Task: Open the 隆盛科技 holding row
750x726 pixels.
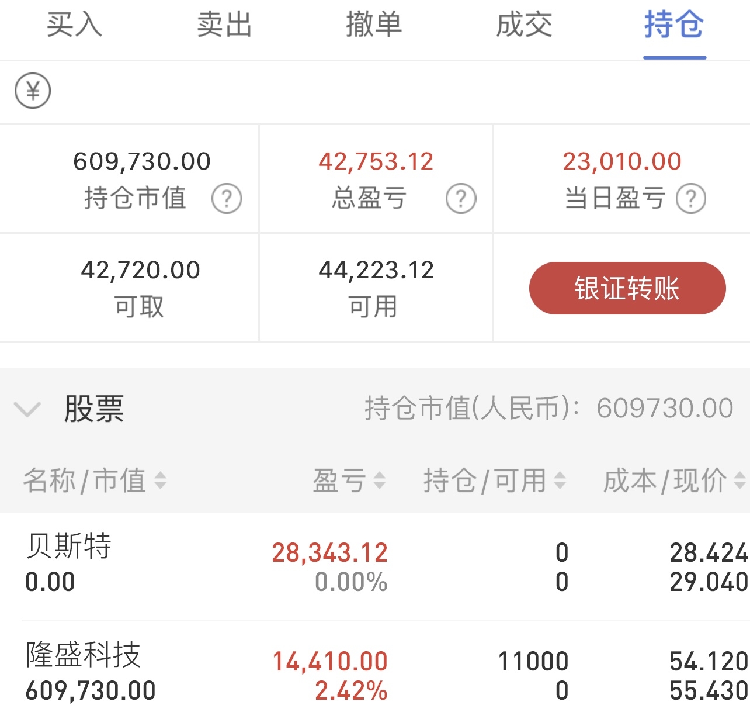Action: [x=375, y=673]
